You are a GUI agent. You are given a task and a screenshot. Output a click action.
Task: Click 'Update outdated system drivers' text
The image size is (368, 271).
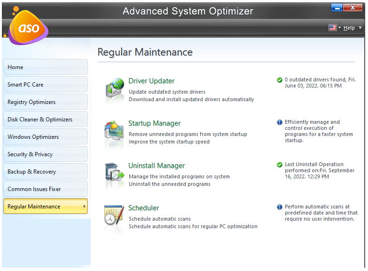pyautogui.click(x=167, y=92)
